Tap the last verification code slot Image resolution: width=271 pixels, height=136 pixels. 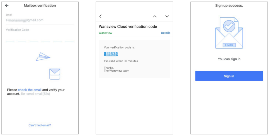coord(69,39)
